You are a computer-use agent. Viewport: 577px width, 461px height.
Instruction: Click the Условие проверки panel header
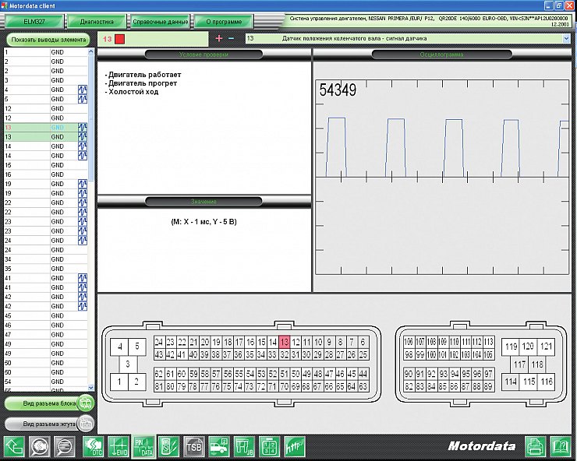click(204, 55)
